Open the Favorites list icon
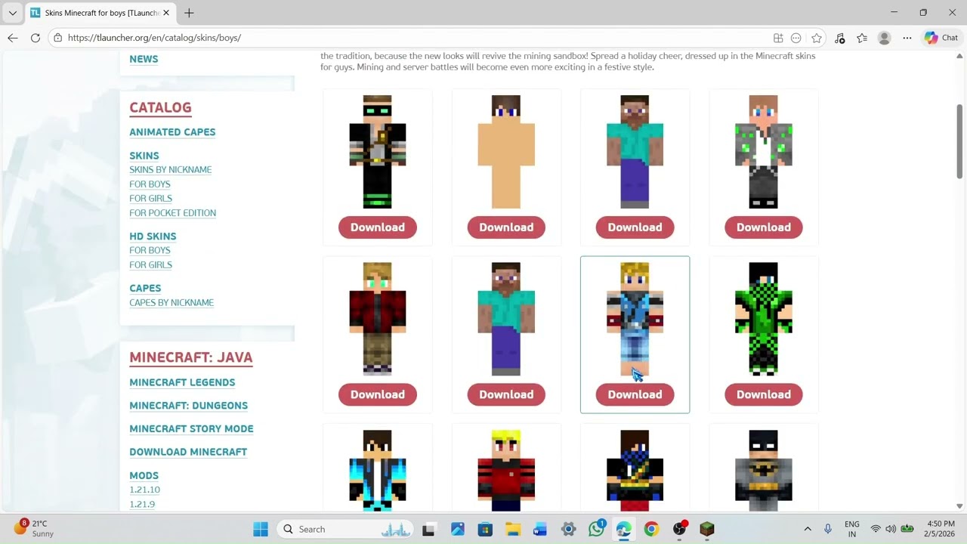This screenshot has height=544, width=967. click(862, 38)
